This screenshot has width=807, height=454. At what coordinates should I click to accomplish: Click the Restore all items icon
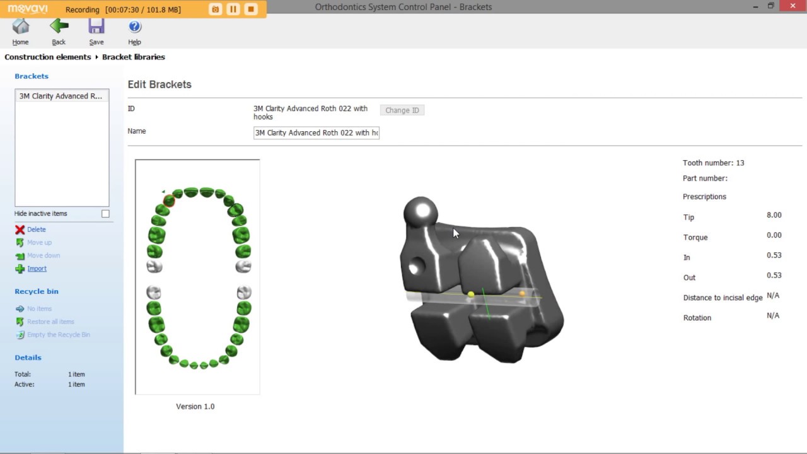click(x=20, y=322)
